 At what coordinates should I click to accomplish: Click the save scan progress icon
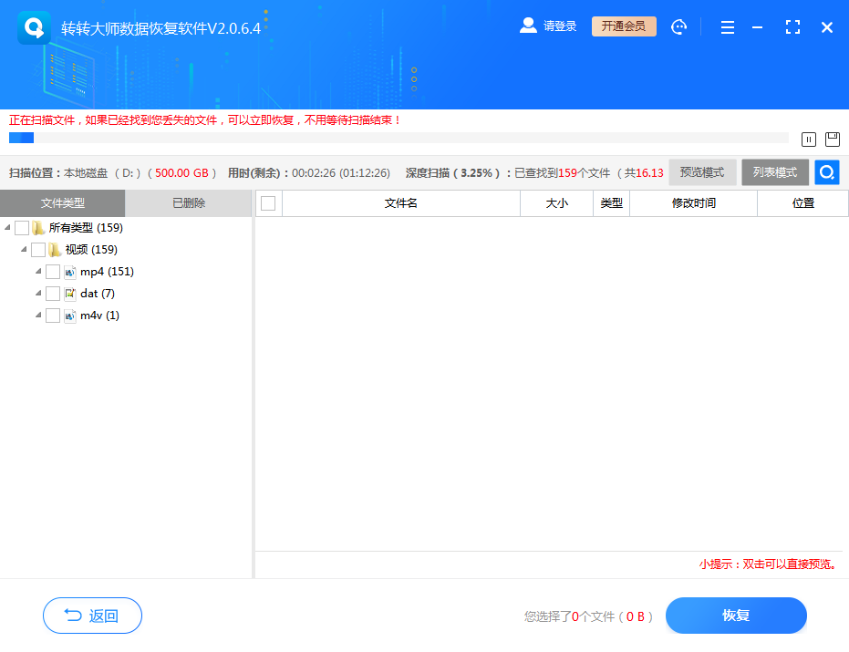(x=832, y=140)
